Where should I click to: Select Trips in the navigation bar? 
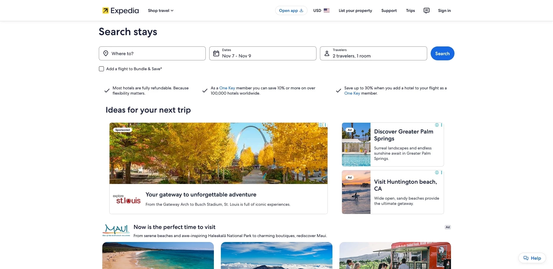coord(410,10)
